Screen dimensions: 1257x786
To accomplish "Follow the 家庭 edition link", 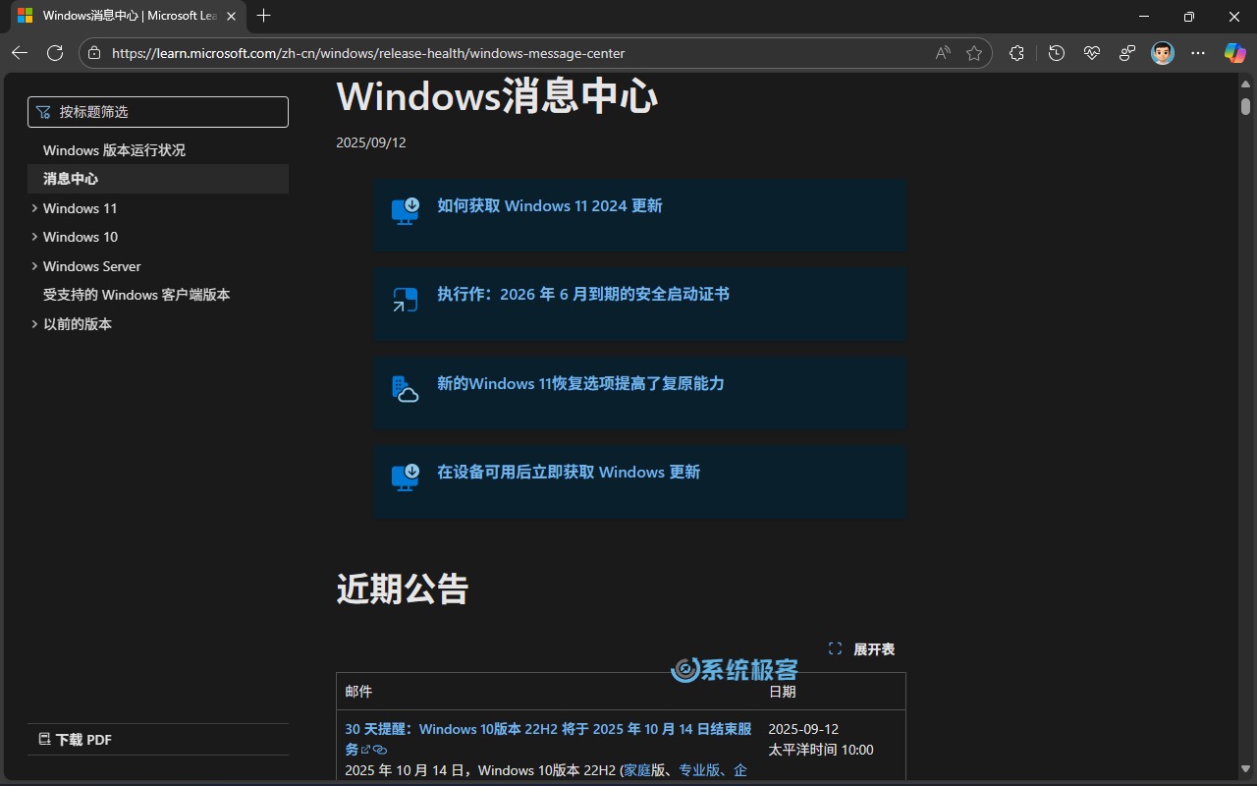I will pos(637,770).
